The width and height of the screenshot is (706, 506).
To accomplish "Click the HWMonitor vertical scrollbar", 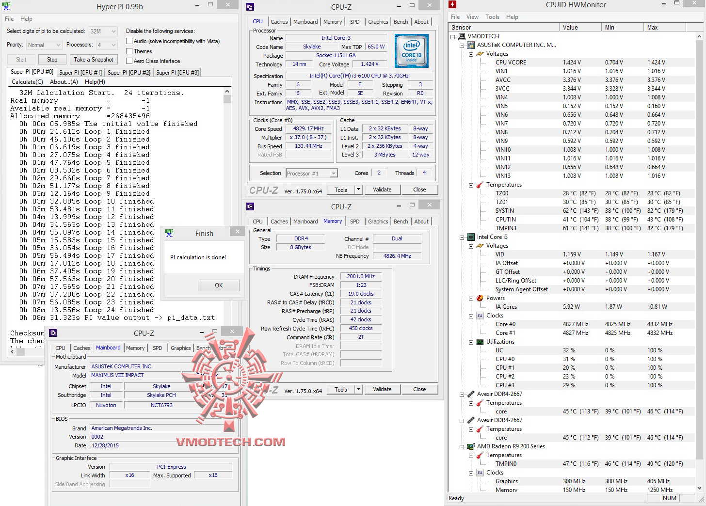I will 699,262.
